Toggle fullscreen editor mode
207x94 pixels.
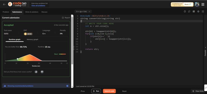pyautogui.click(x=203, y=11)
